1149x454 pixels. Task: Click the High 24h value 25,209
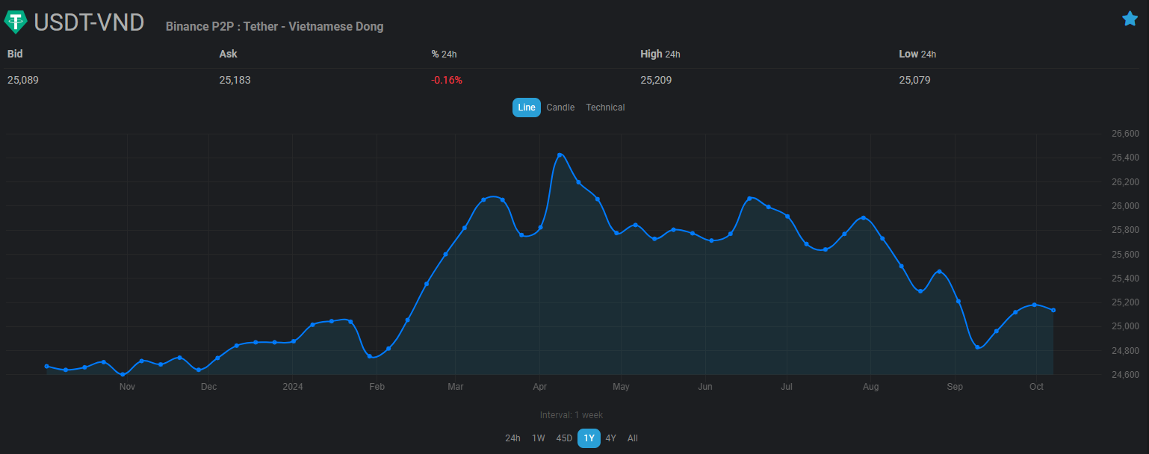[656, 80]
